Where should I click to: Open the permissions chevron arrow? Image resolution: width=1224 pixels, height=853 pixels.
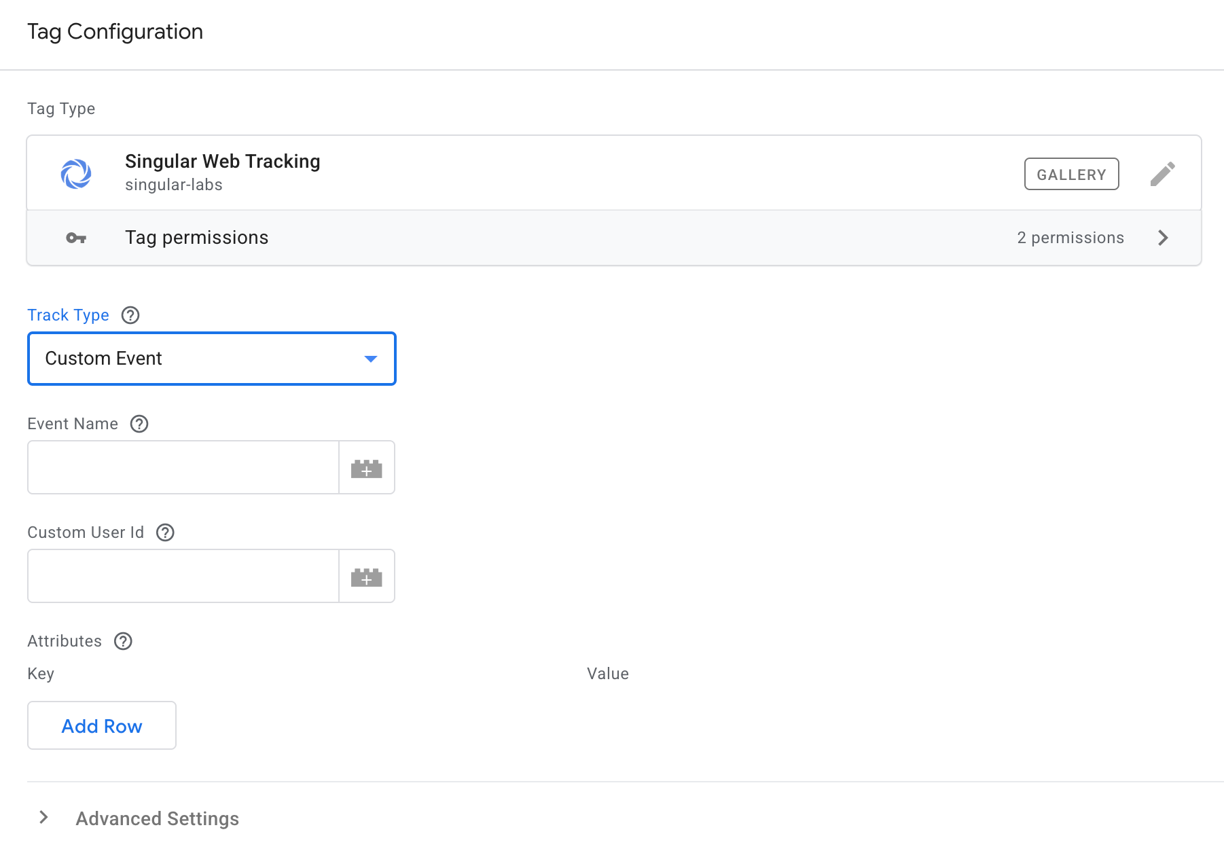pos(1163,238)
